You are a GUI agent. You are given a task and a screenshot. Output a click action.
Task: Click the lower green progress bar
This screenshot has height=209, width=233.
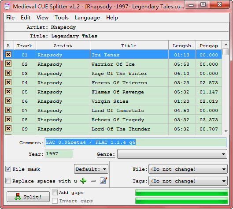coord(181,201)
